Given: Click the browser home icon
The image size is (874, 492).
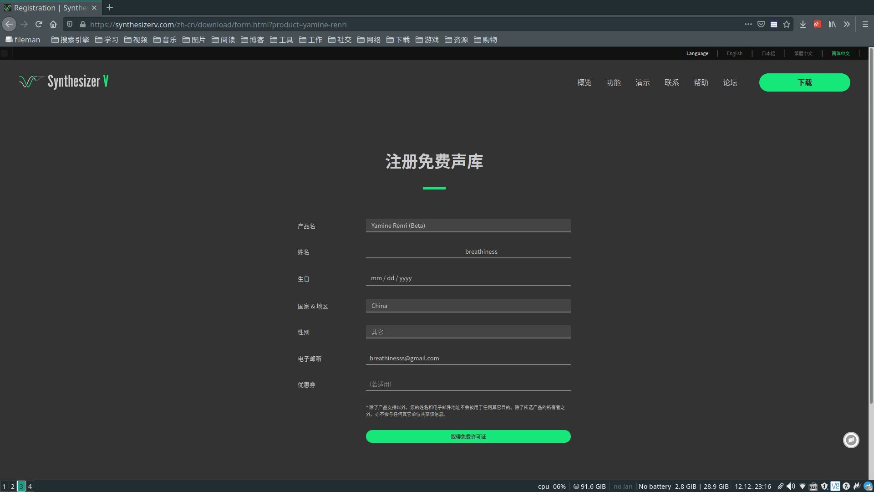Looking at the screenshot, I should click(53, 24).
